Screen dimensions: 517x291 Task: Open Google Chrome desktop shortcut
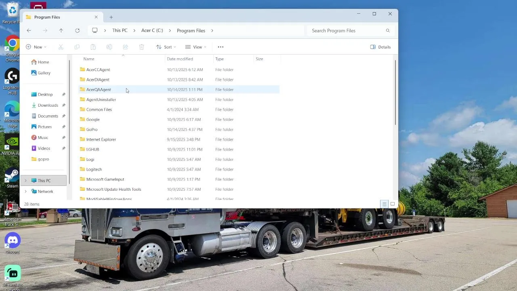click(x=13, y=49)
